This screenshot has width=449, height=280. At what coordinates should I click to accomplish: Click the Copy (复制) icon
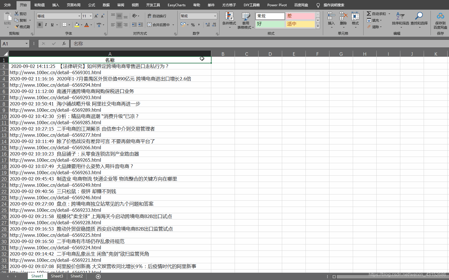click(x=17, y=20)
